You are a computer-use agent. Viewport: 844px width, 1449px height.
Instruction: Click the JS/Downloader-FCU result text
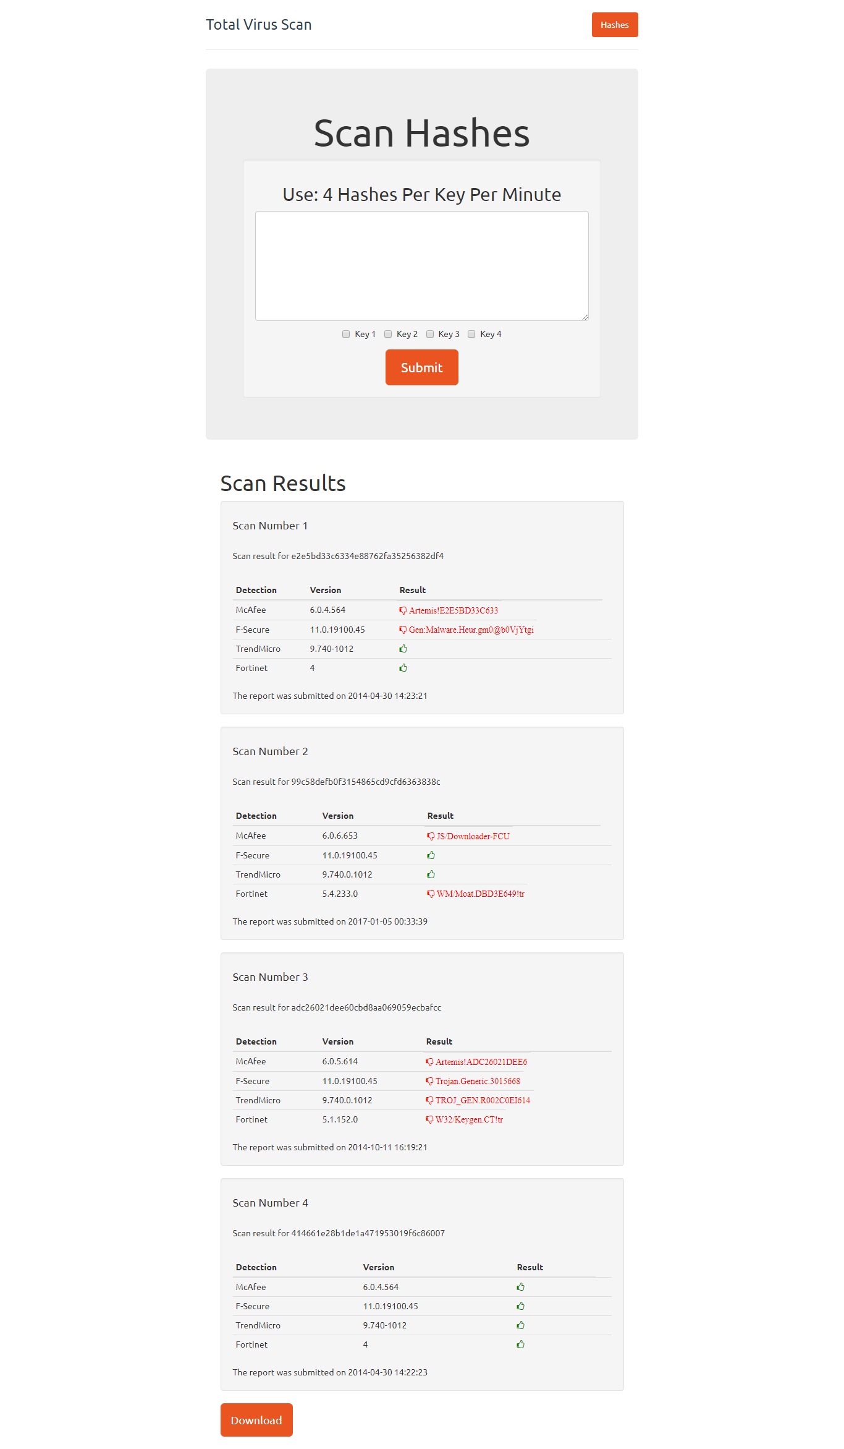pyautogui.click(x=473, y=836)
